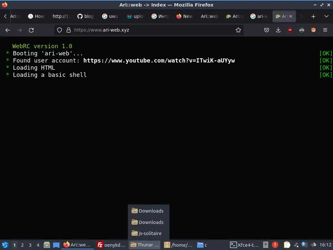Show site security padlock info
333x250 pixels.
click(68, 30)
